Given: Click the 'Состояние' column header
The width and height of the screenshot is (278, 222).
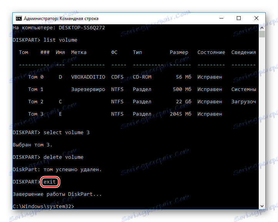Looking at the screenshot, I should click(x=211, y=52).
